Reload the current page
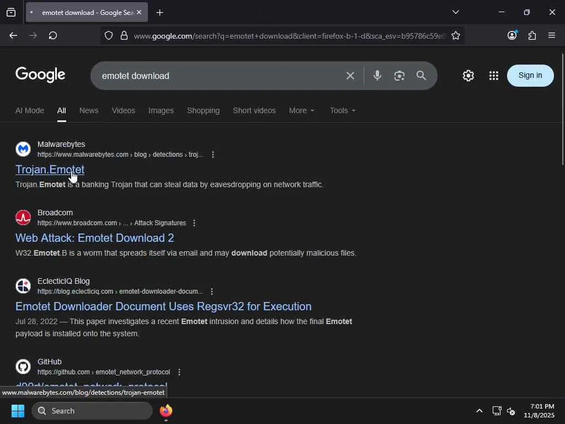The image size is (565, 424). 53,35
